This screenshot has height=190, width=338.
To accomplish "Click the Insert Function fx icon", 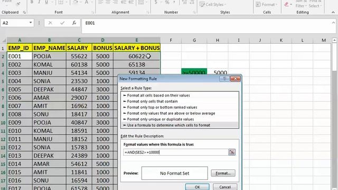I will (74, 23).
